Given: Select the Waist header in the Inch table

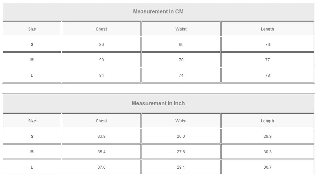Looking at the screenshot, I should coord(181,121).
